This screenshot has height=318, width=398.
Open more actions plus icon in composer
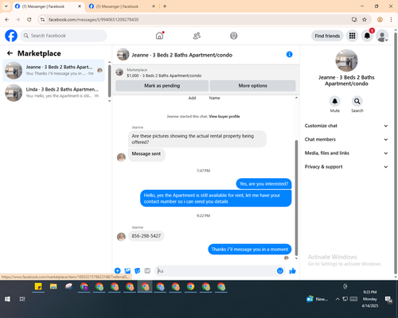pyautogui.click(x=118, y=270)
